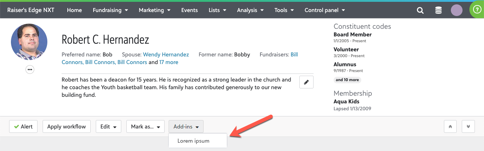Open Wendy Hernandez spouse link
Image resolution: width=484 pixels, height=151 pixels.
pyautogui.click(x=166, y=55)
